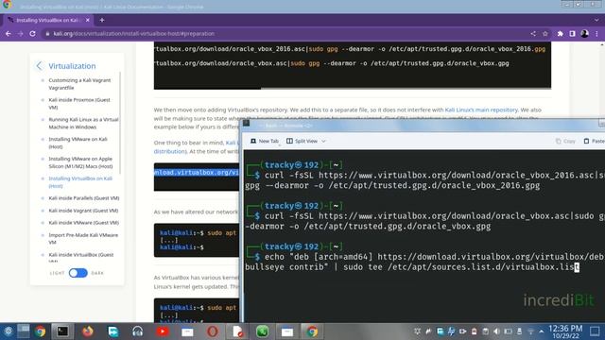Click the Paste button in Konsole
Screen dimensions: 605x340
pos(595,141)
